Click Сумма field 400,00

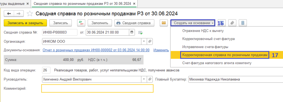[59, 60]
